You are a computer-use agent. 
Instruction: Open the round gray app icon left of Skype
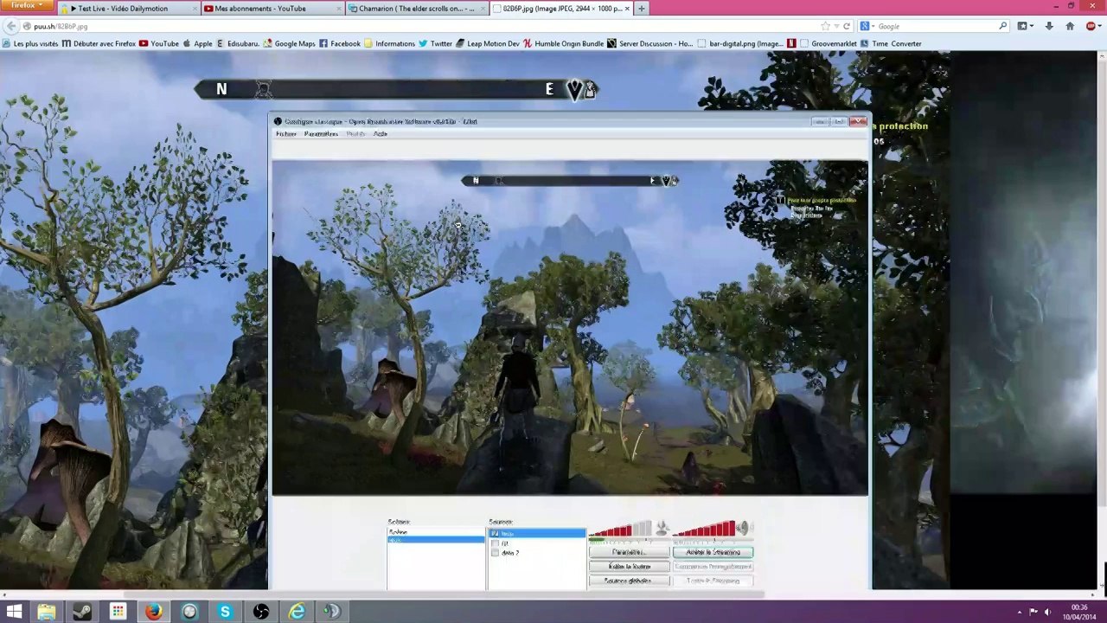click(x=189, y=612)
